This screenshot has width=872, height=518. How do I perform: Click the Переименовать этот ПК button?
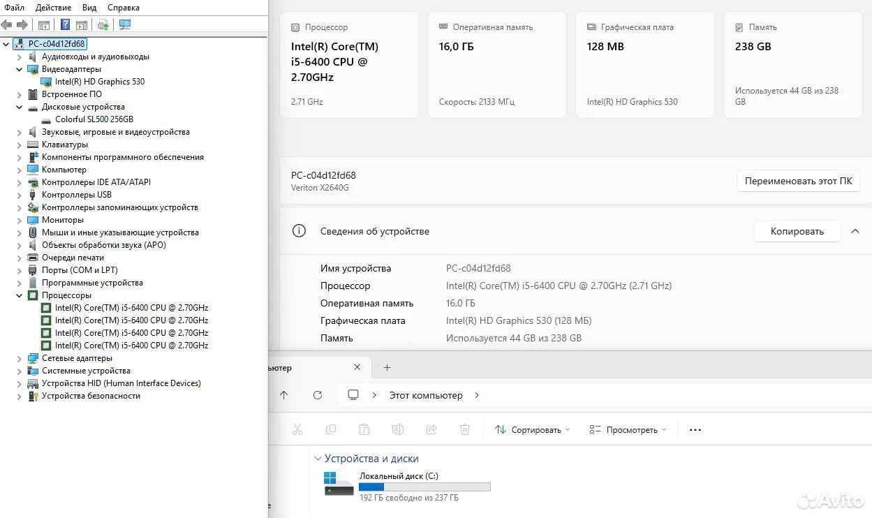coord(798,181)
